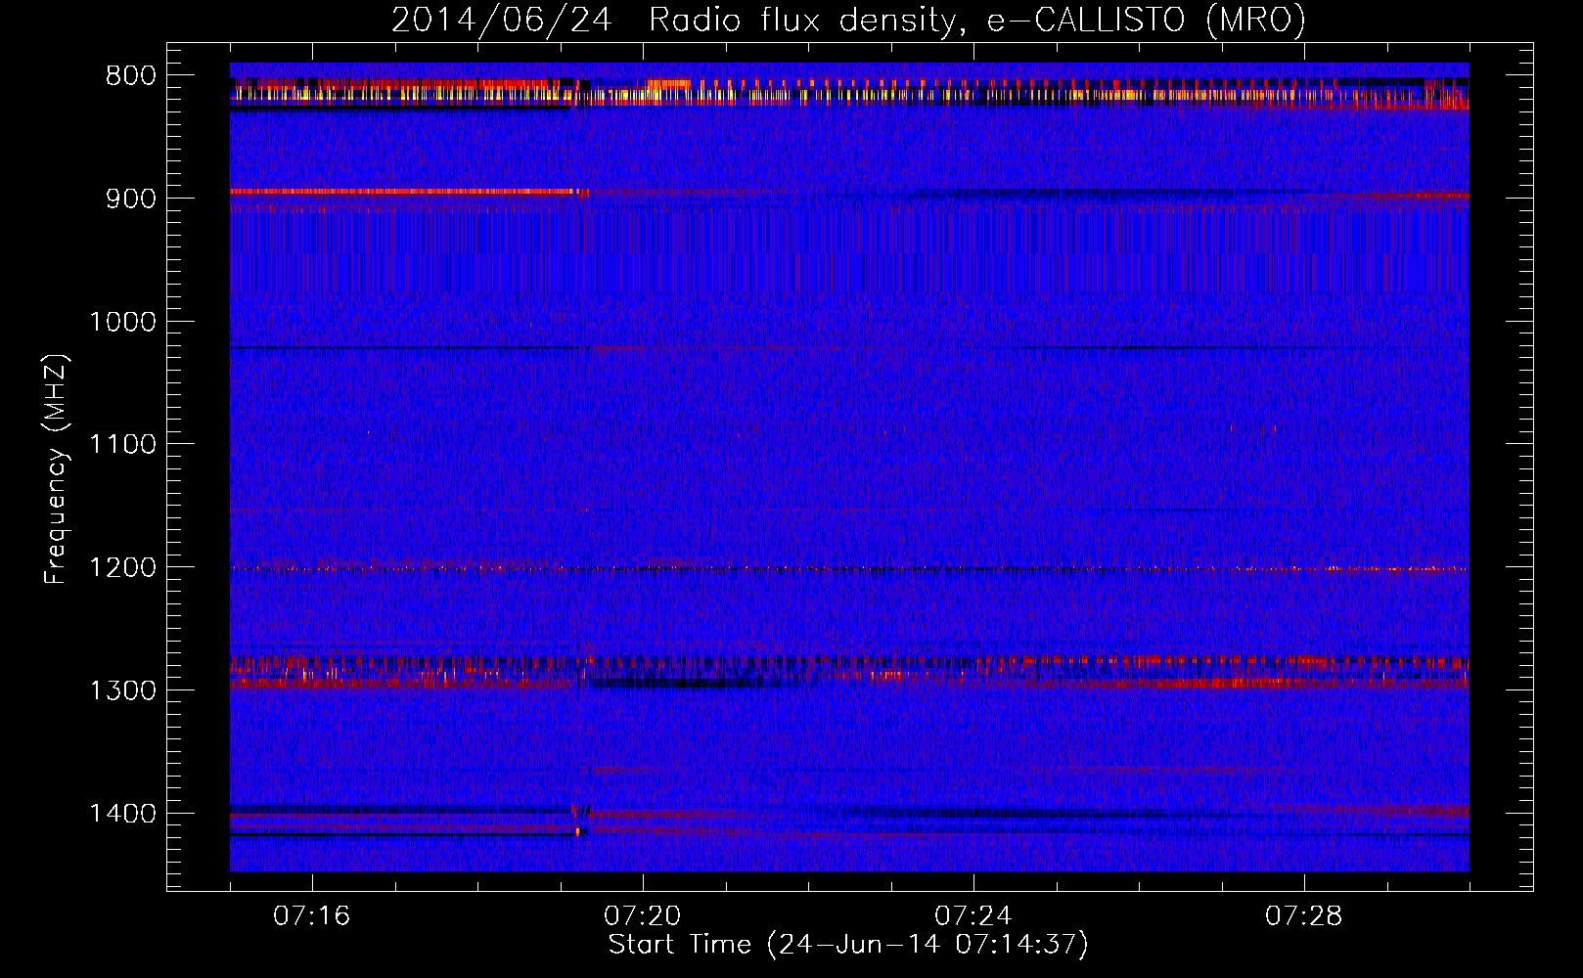Click the 07:28 time tick label

click(1304, 916)
